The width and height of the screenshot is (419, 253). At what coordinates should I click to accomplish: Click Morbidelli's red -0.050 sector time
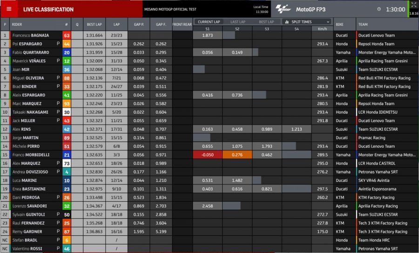(207, 155)
